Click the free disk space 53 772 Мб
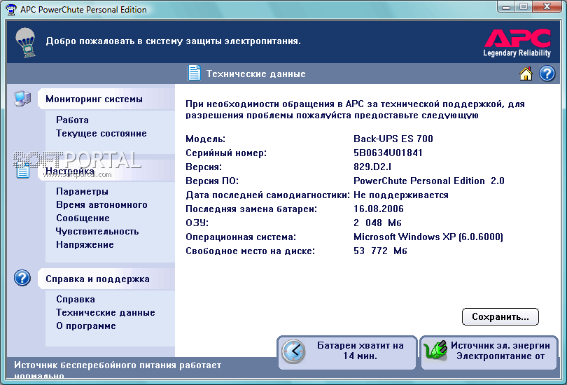This screenshot has height=385, width=567. tap(380, 251)
